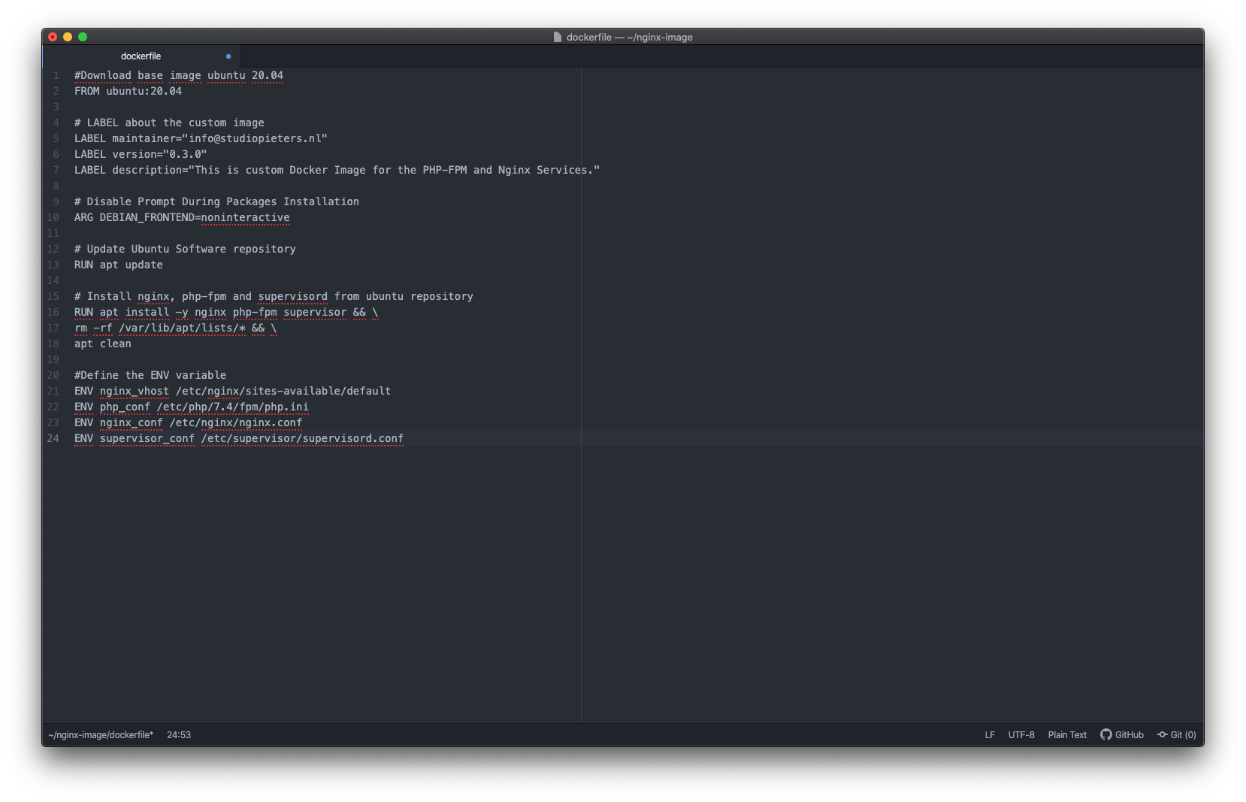The height and width of the screenshot is (802, 1246).
Task: Open the Git (0) panel in status bar
Action: click(x=1177, y=734)
